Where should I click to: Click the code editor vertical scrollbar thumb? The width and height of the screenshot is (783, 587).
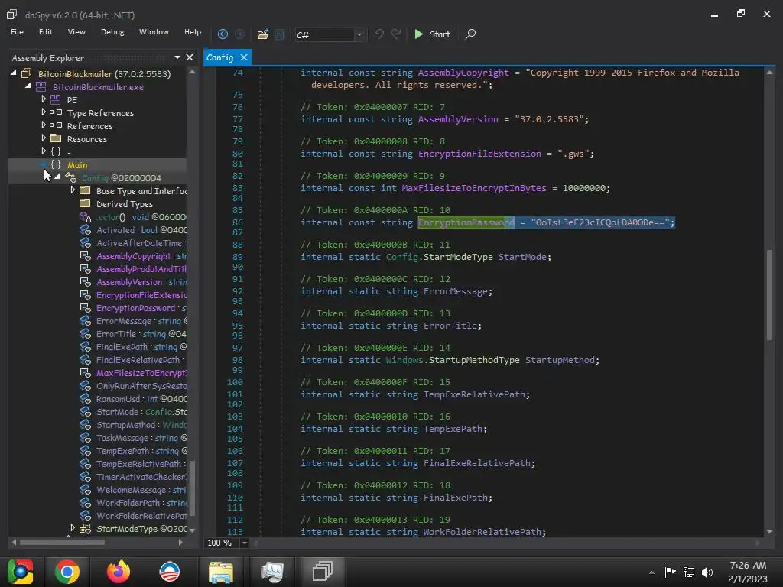tap(769, 294)
